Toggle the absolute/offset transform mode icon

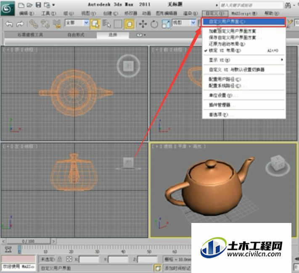tap(69, 259)
